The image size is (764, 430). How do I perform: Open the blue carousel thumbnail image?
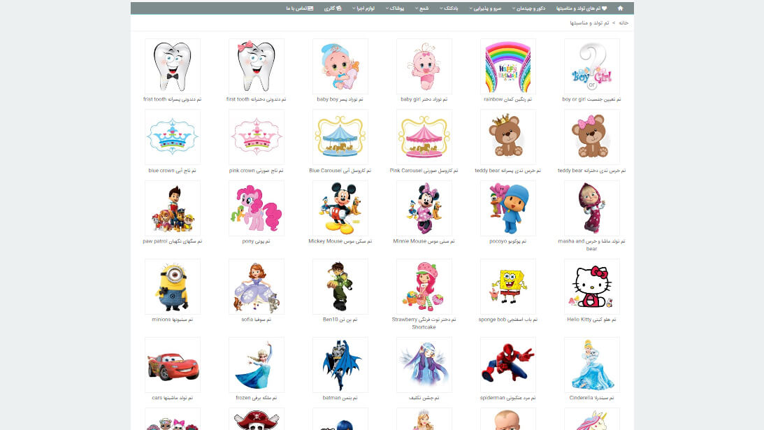(340, 137)
